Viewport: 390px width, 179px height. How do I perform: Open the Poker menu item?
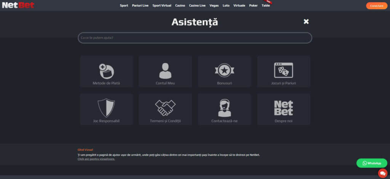[253, 5]
